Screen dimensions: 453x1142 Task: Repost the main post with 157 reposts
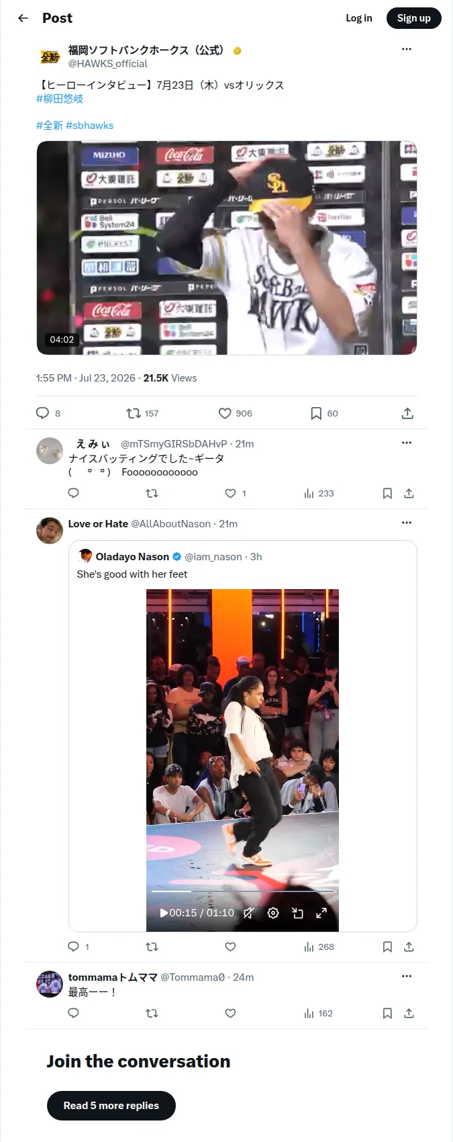tap(134, 413)
